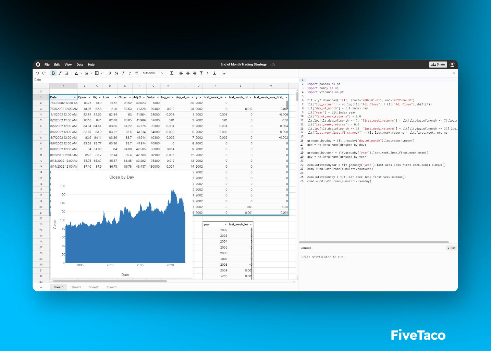Viewport: 491px width, 351px height.
Task: Select column header M
Action: pyautogui.click(x=271, y=86)
